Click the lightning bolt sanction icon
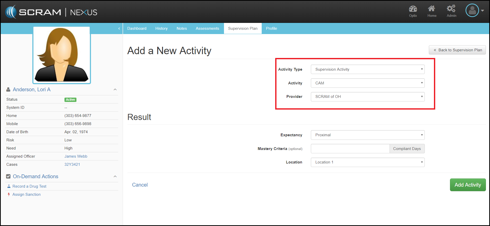The width and height of the screenshot is (490, 226). [x=9, y=194]
